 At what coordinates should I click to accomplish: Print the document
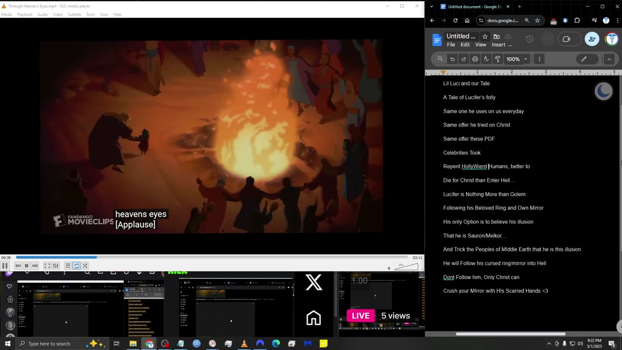(475, 59)
